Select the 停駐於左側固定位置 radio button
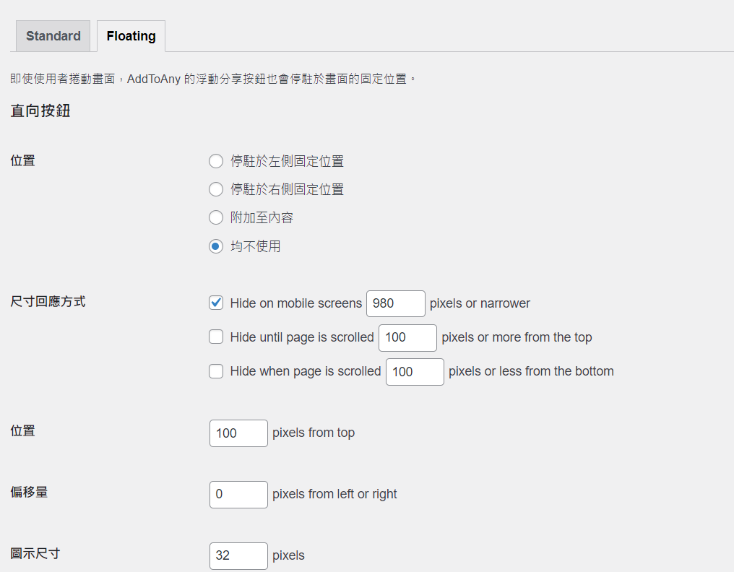This screenshot has width=734, height=572. point(216,161)
